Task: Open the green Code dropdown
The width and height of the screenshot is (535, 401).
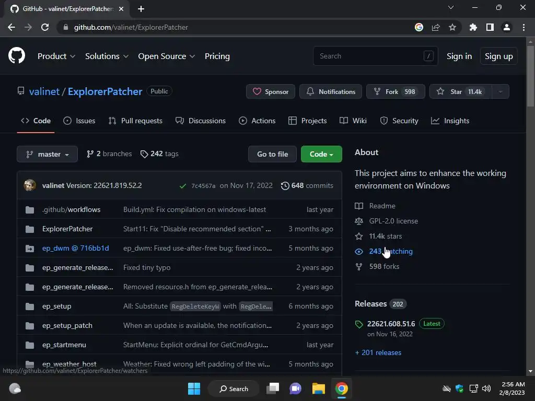Action: (x=321, y=154)
